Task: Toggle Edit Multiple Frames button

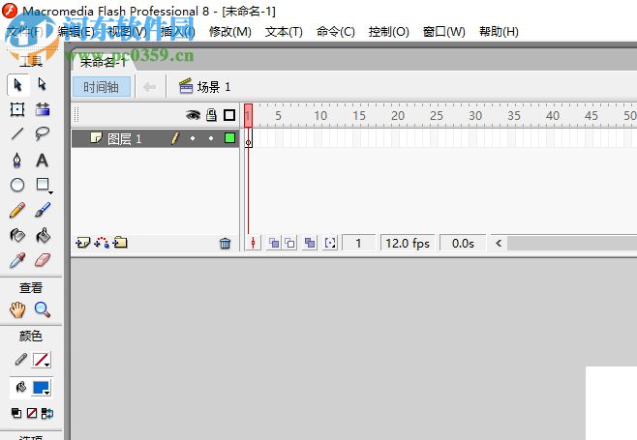Action: pyautogui.click(x=310, y=243)
